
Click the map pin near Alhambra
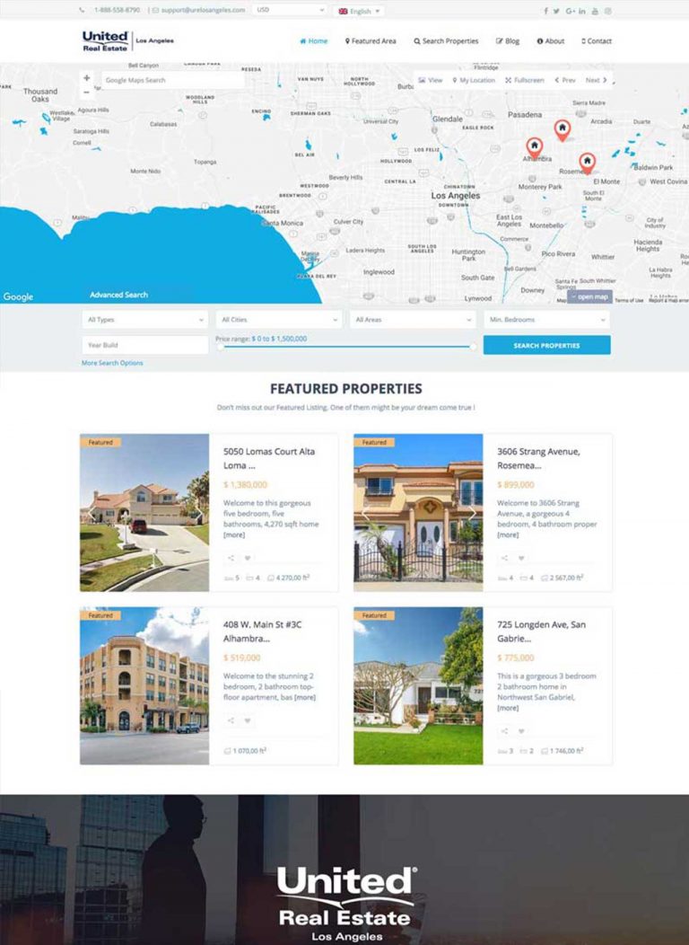pyautogui.click(x=535, y=146)
